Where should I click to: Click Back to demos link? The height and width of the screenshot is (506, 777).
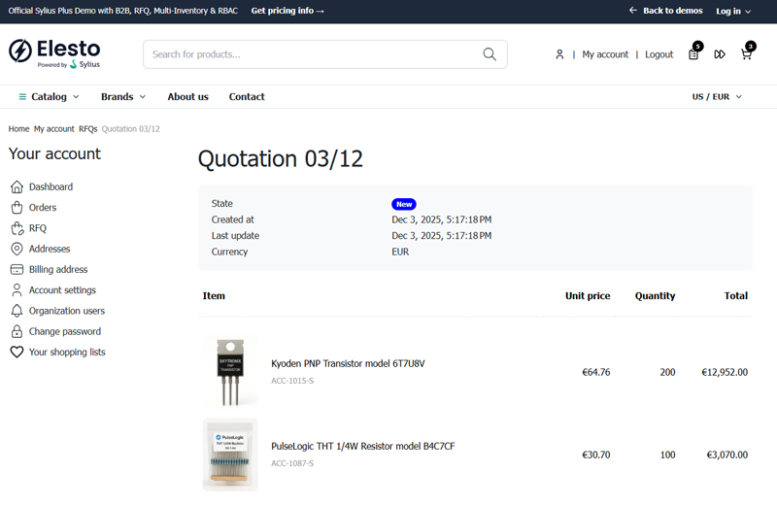click(665, 11)
